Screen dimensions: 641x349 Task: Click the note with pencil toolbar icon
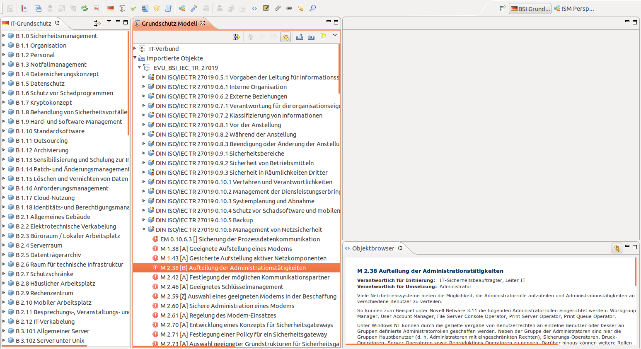click(x=266, y=8)
